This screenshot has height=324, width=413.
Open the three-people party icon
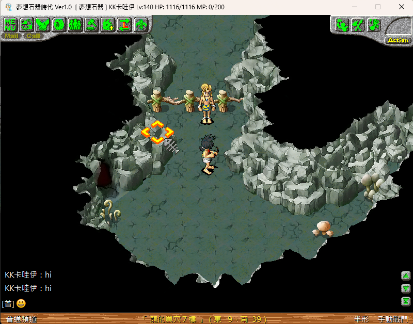75,24
